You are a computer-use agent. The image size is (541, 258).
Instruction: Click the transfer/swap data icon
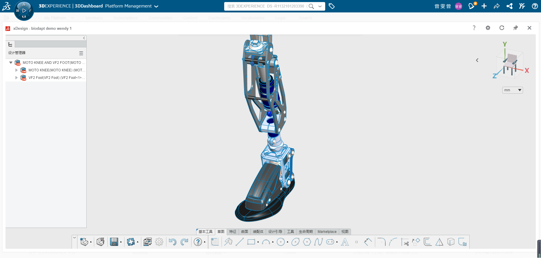[147, 242]
